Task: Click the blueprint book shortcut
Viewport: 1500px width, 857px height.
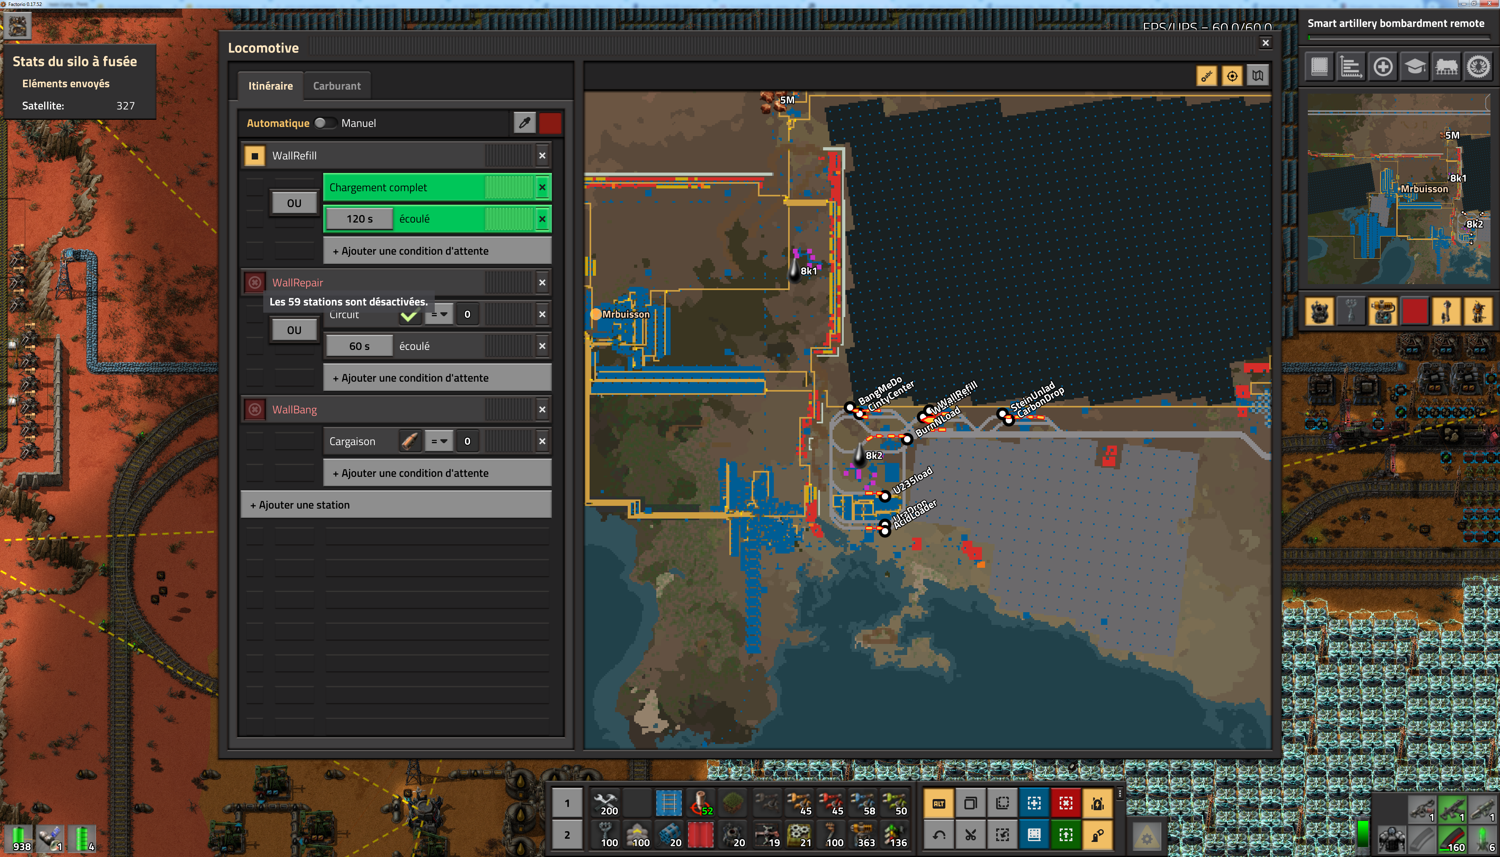Action: point(1034,835)
